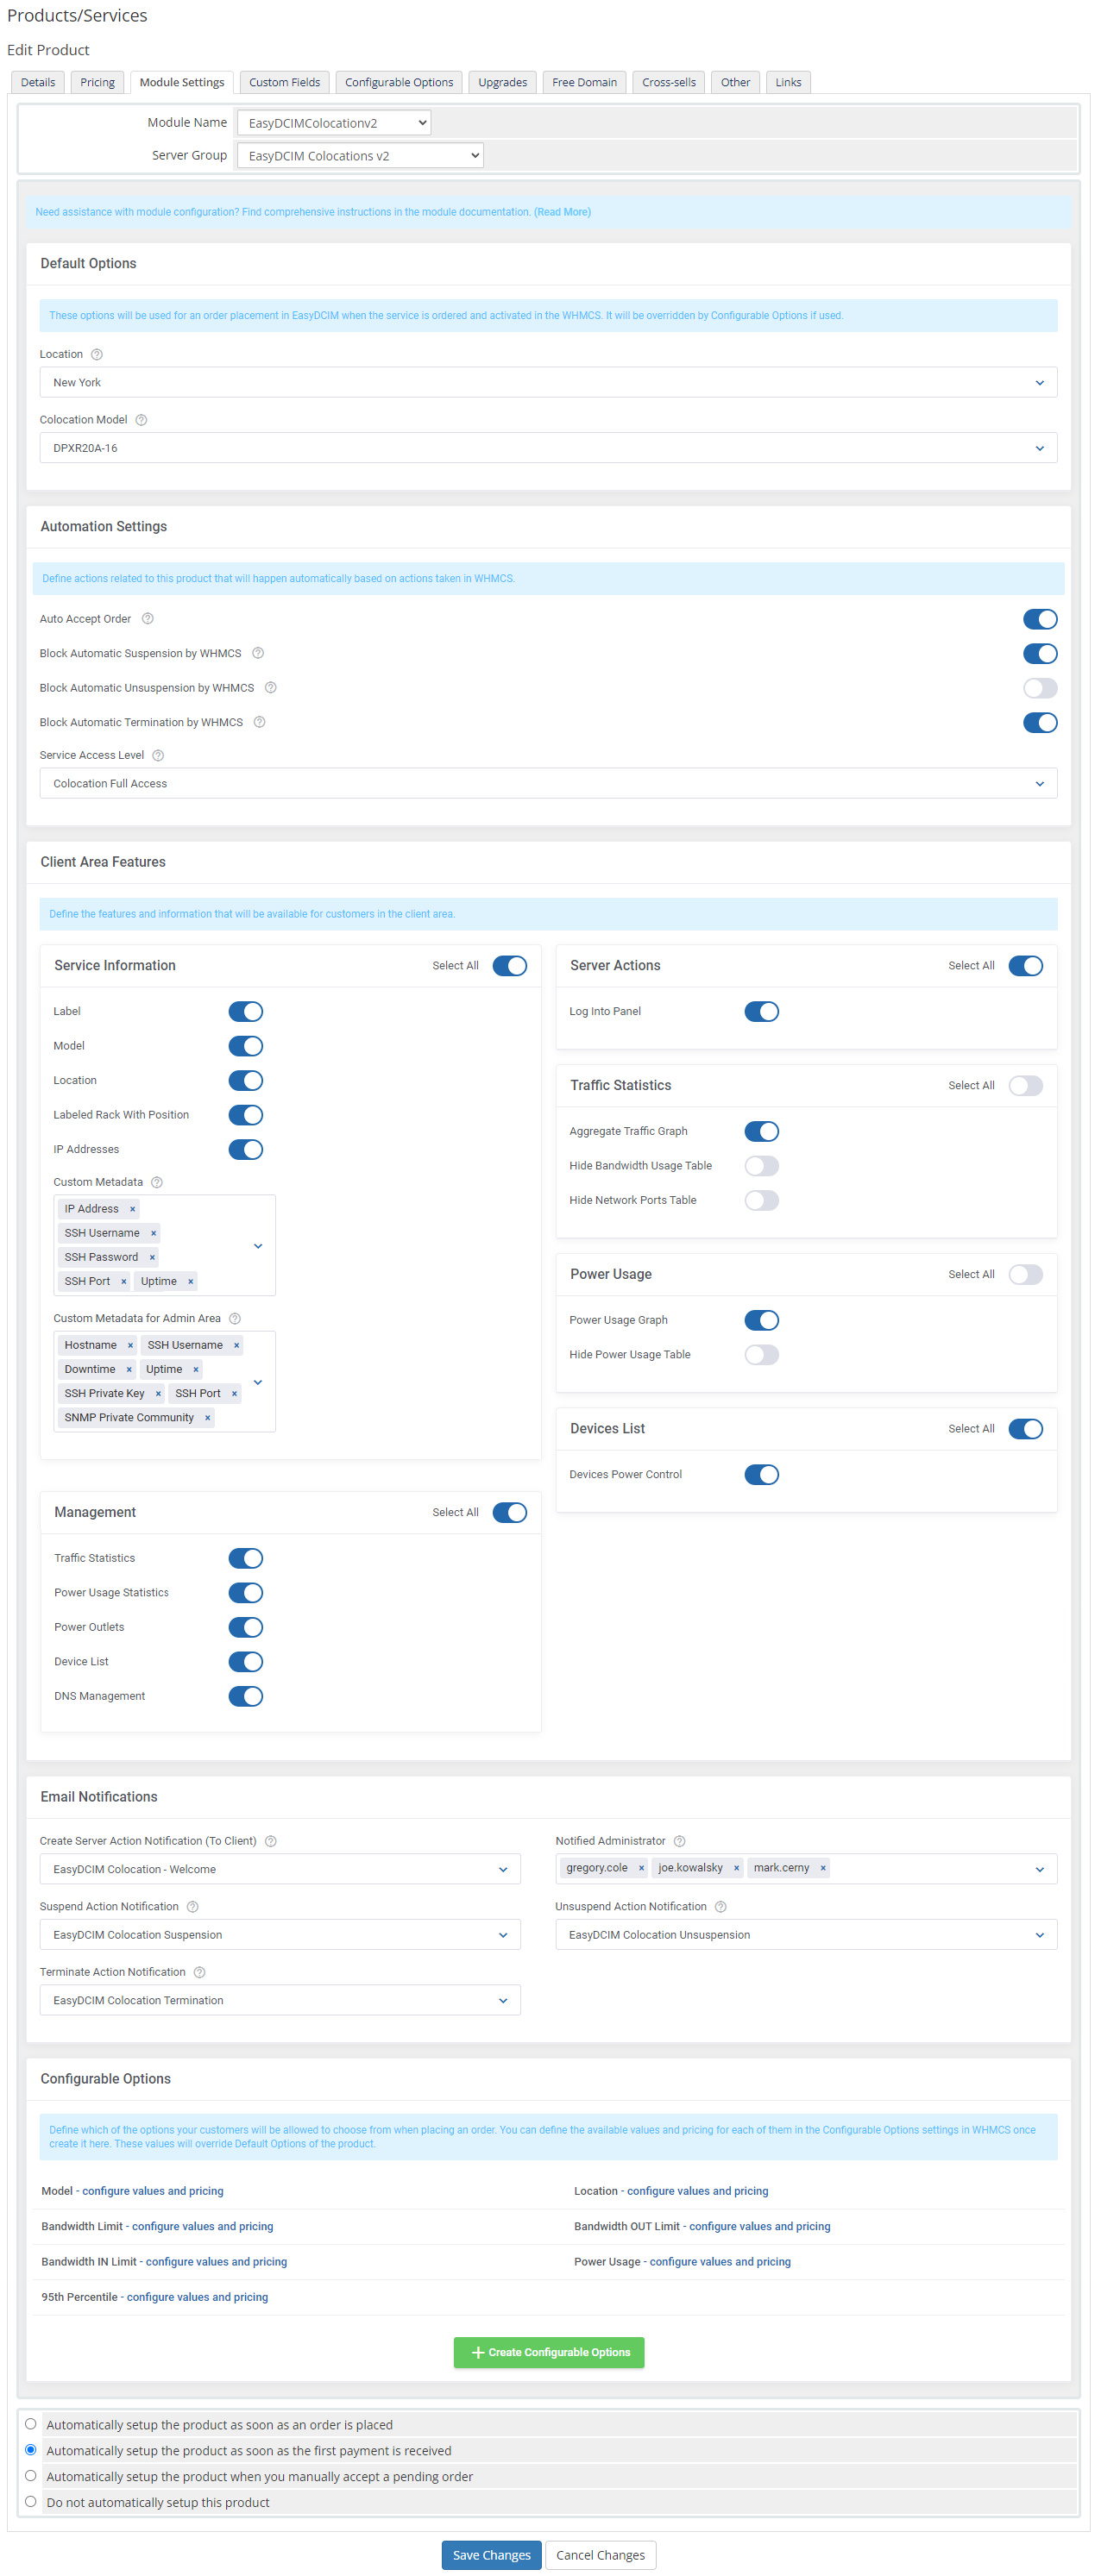The image size is (1095, 2576).
Task: Click help icon for Block Automatic Unsuspension
Action: pos(270,688)
